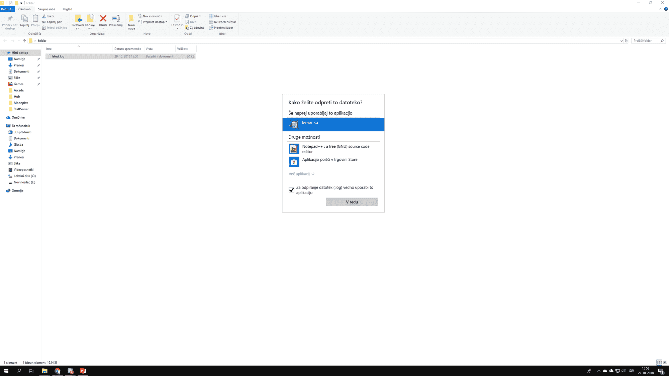
Task: Toggle always use this app checkbox
Action: (x=291, y=190)
